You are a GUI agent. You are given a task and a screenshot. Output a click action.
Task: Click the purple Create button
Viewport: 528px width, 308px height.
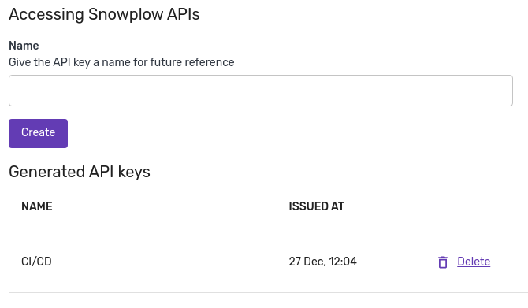click(38, 133)
